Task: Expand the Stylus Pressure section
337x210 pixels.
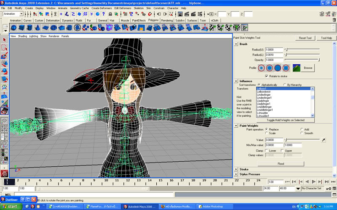Action: coord(236,174)
